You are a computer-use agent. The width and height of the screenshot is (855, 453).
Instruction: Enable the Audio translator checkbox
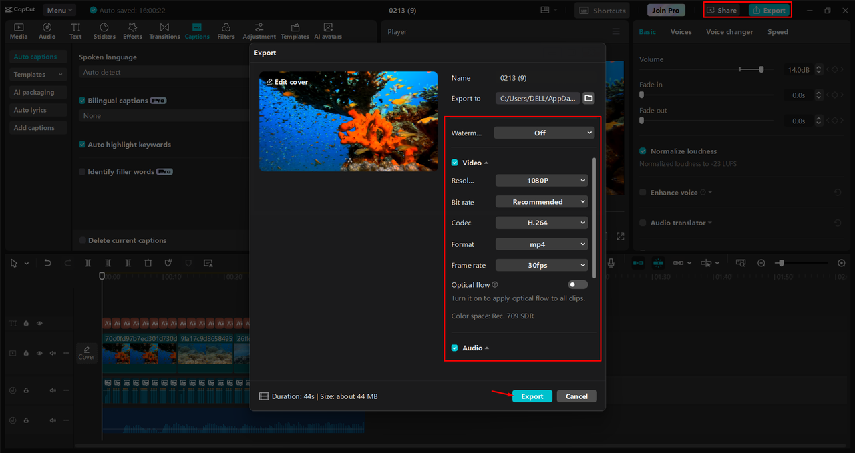(643, 223)
